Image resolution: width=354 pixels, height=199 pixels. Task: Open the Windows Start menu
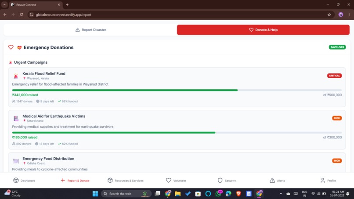[x=95, y=194]
